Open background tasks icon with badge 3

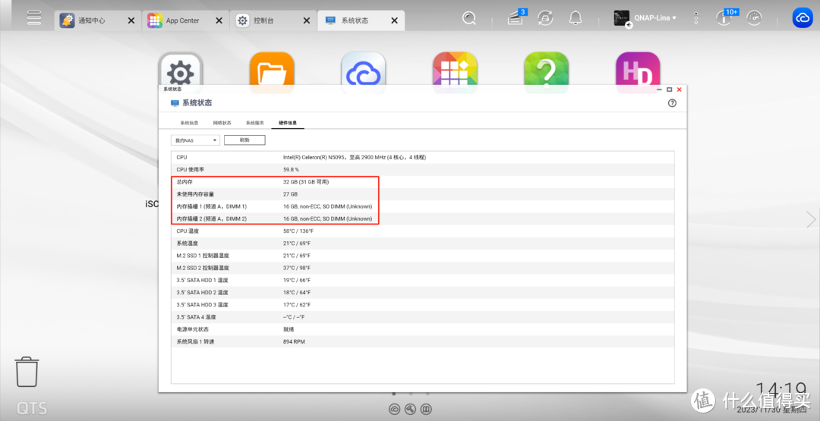coord(516,17)
